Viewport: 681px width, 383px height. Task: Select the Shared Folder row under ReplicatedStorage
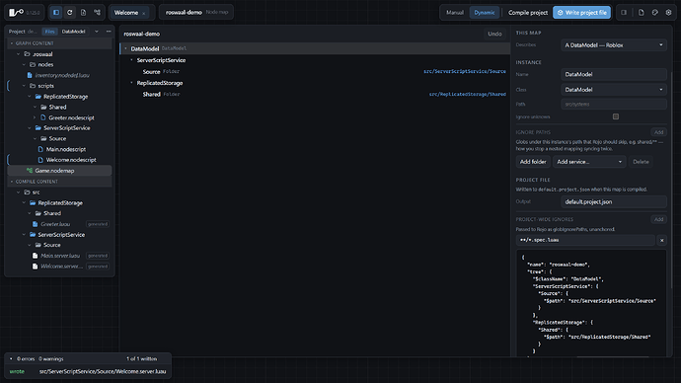[x=316, y=94]
